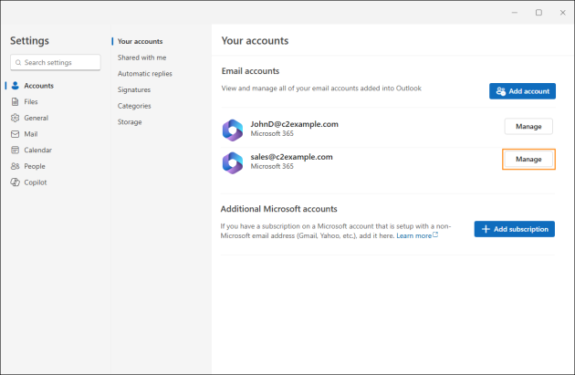This screenshot has width=575, height=375.
Task: Click Microsoft 365 logo for sales account
Action: pos(233,162)
